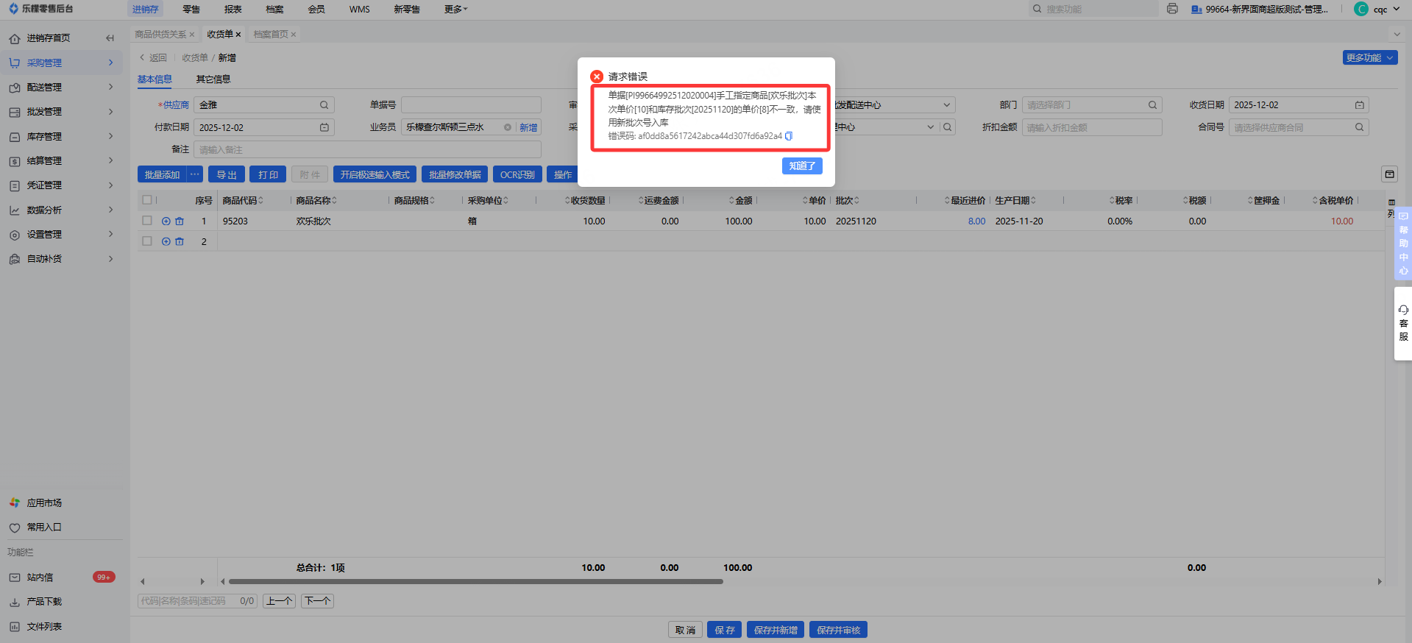Image resolution: width=1412 pixels, height=643 pixels.
Task: Delete row 2 with trash icon
Action: coord(180,241)
